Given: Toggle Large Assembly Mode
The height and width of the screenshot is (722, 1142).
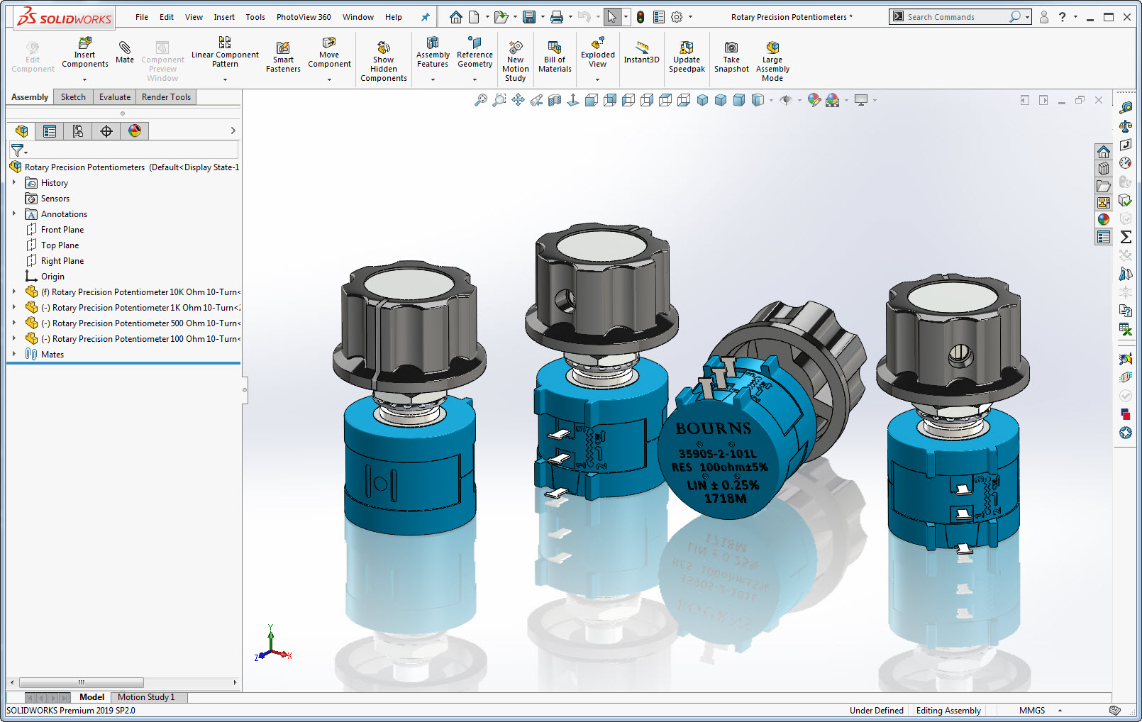Looking at the screenshot, I should coord(772,61).
